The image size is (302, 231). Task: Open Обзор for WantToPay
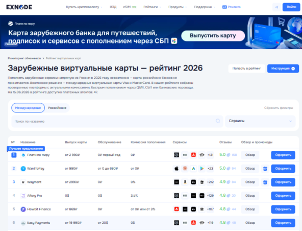point(250,169)
